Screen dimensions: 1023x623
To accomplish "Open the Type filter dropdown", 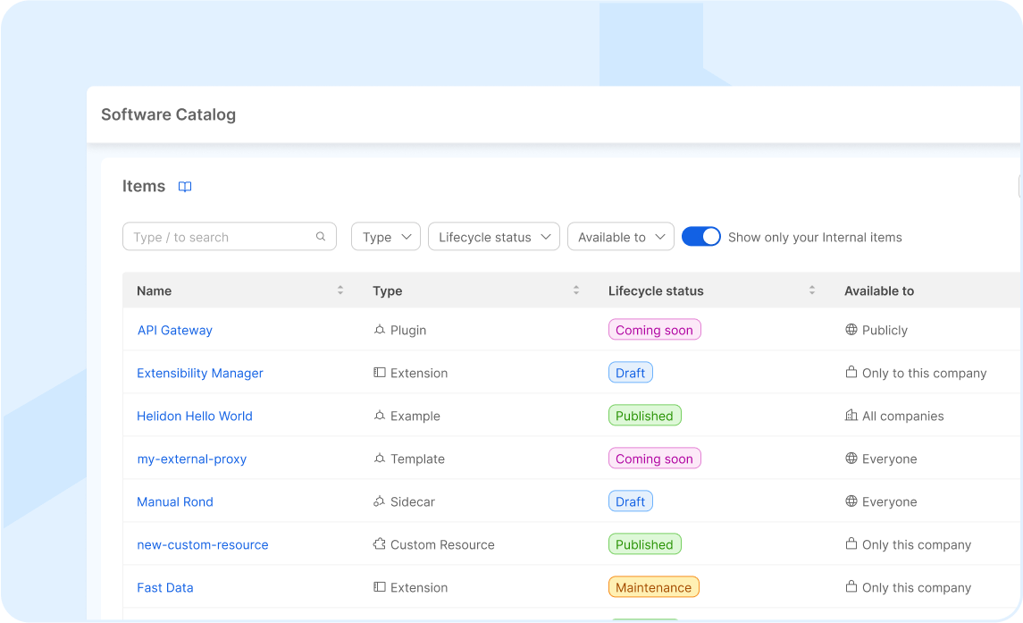I will click(386, 236).
